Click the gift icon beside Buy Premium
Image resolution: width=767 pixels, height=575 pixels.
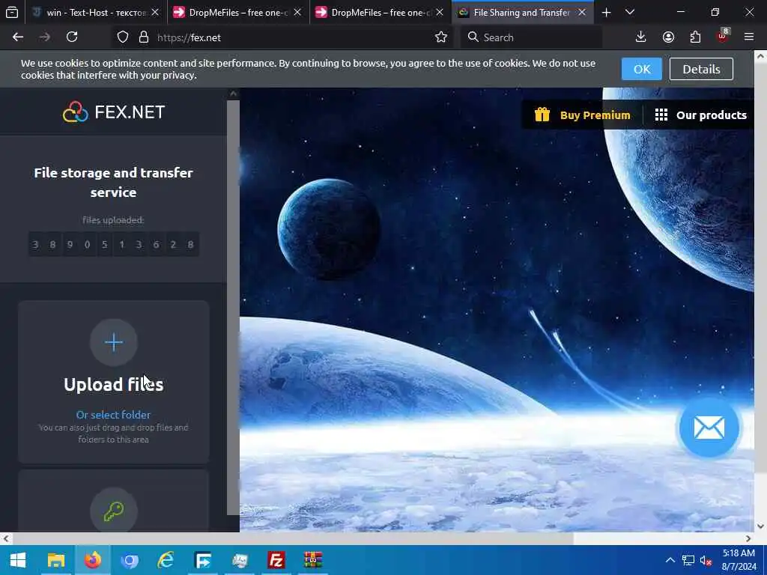[x=542, y=115]
